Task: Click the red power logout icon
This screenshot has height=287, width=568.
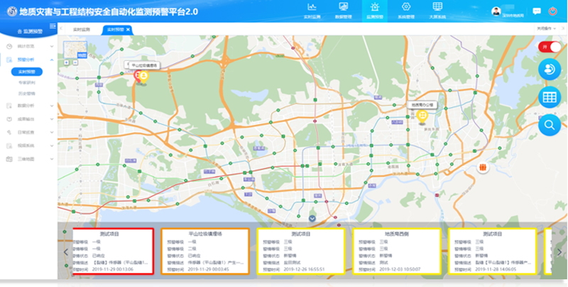Action: click(x=553, y=11)
